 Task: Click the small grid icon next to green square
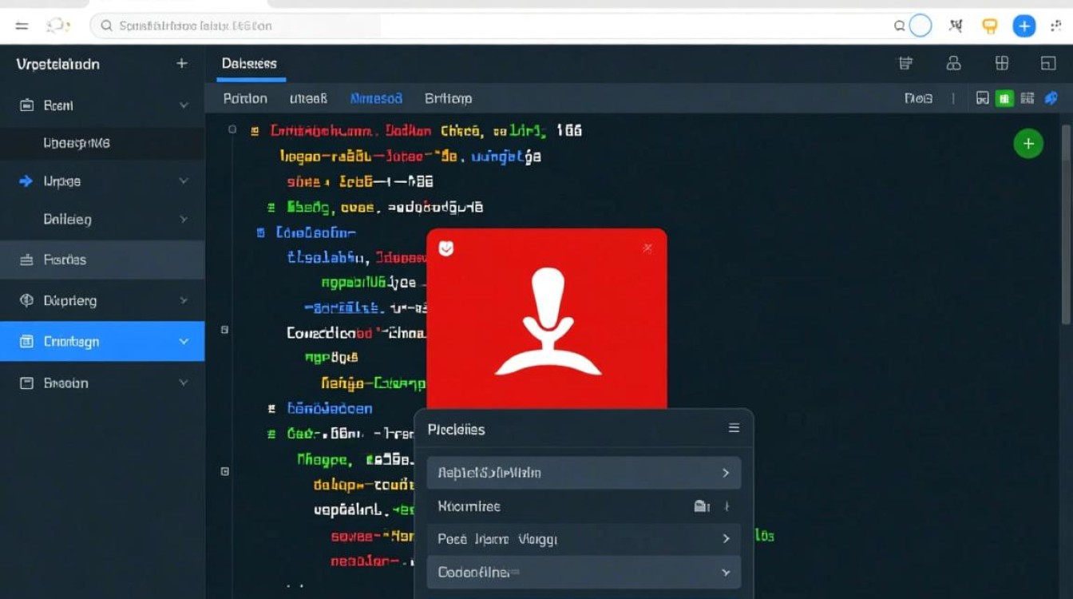click(1027, 98)
